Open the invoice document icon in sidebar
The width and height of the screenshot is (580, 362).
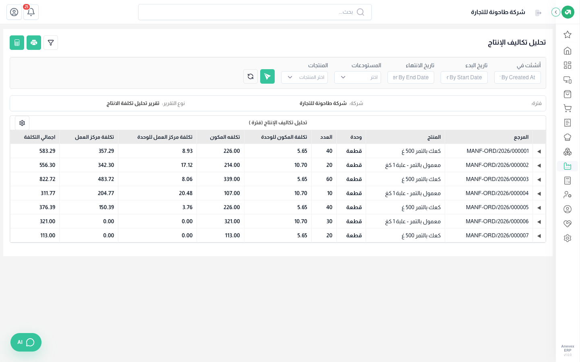point(568,123)
